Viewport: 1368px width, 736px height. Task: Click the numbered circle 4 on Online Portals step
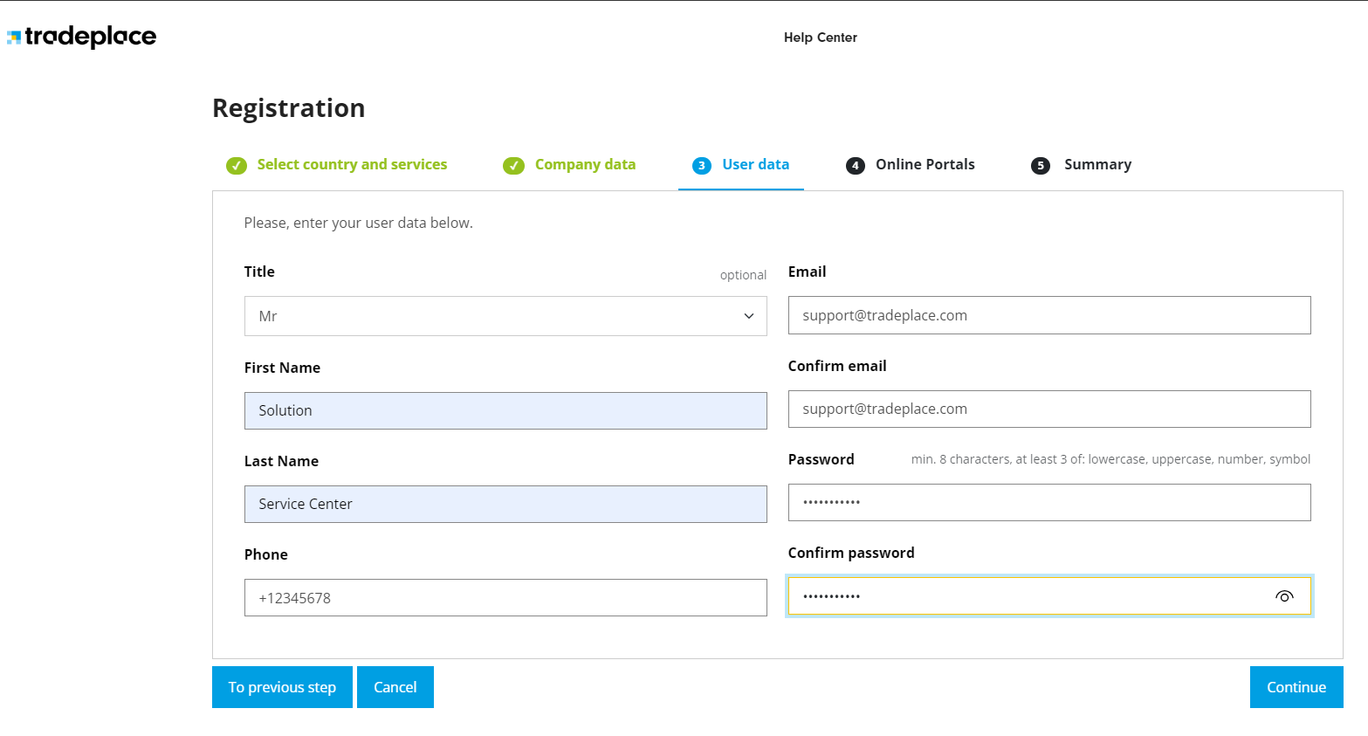click(855, 165)
